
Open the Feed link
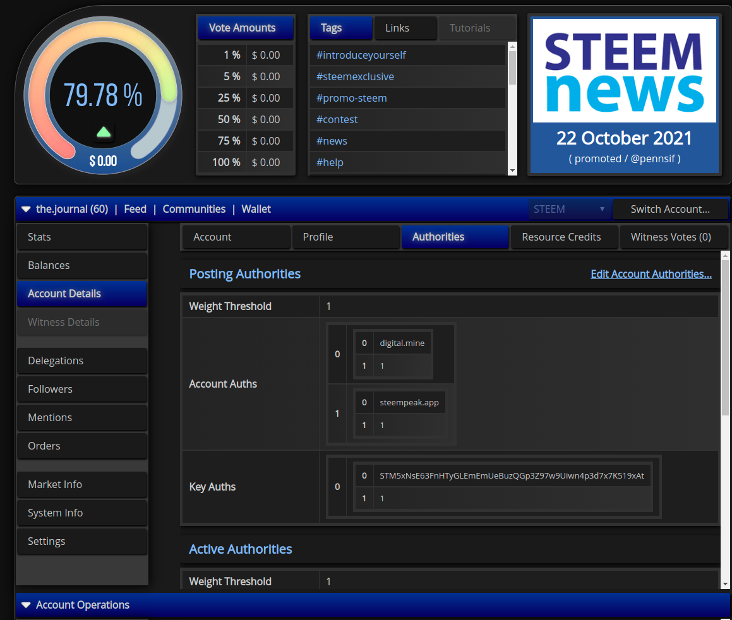(135, 209)
